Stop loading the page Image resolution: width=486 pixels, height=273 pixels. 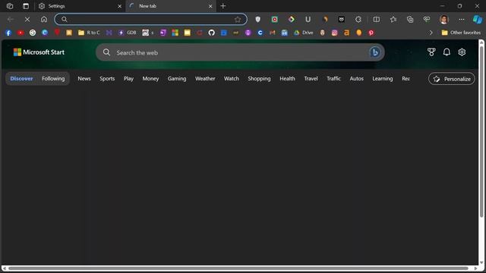(x=27, y=20)
